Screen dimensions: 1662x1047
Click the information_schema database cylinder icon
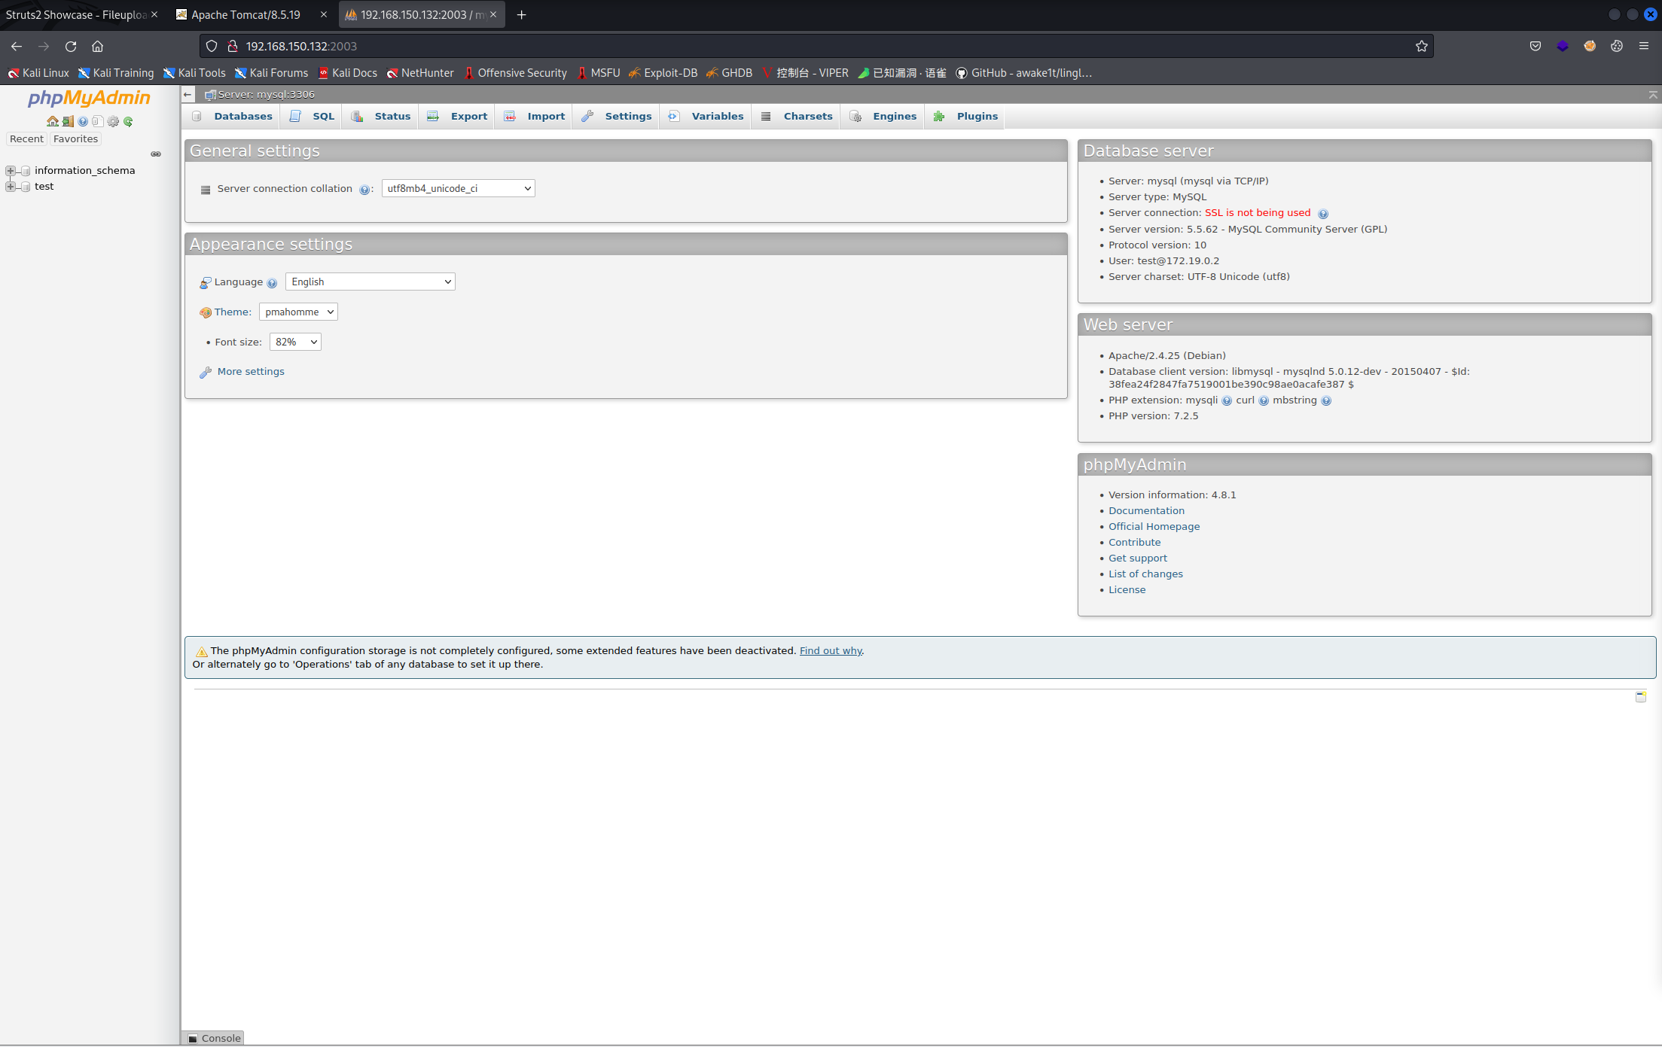click(26, 171)
